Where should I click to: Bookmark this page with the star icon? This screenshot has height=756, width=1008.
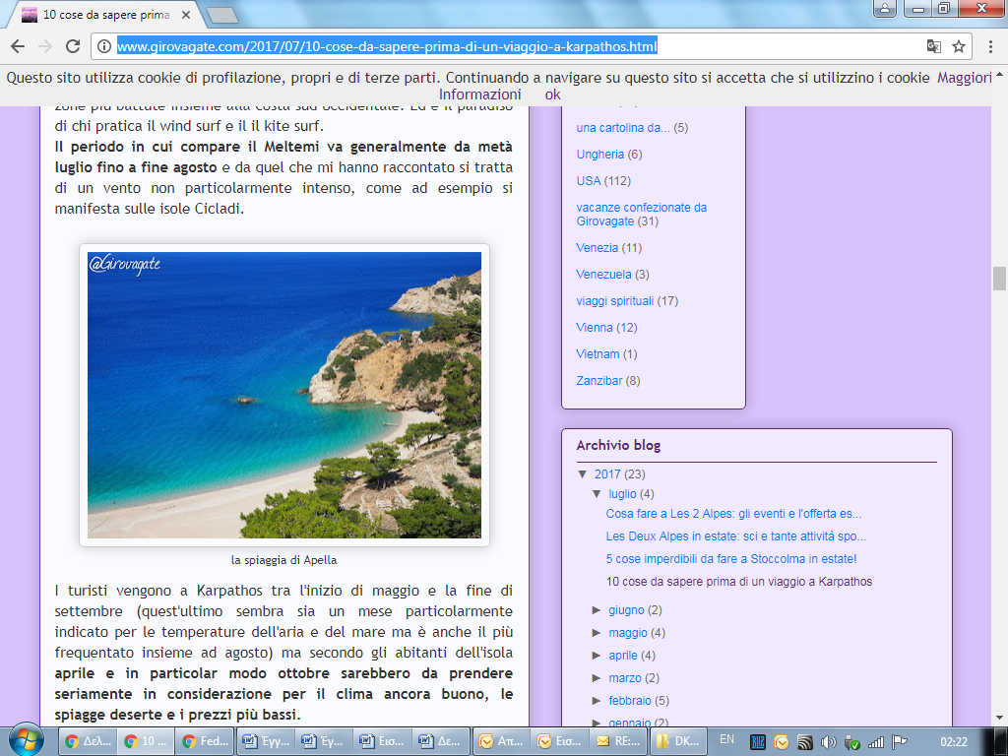point(959,46)
